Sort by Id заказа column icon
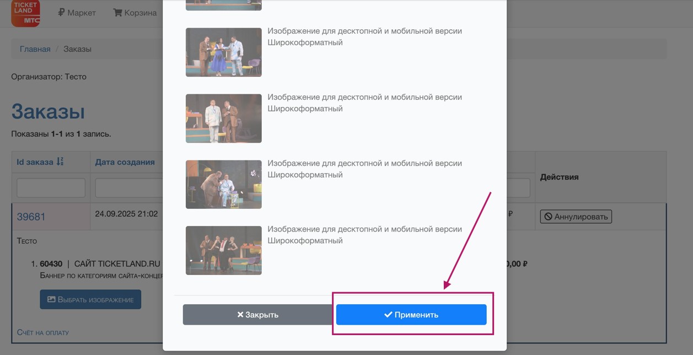 60,162
